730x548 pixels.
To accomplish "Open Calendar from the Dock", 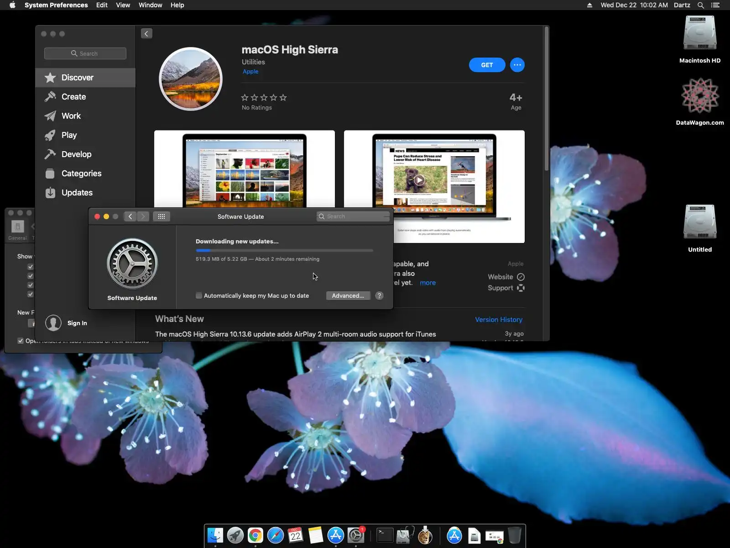I will point(296,535).
